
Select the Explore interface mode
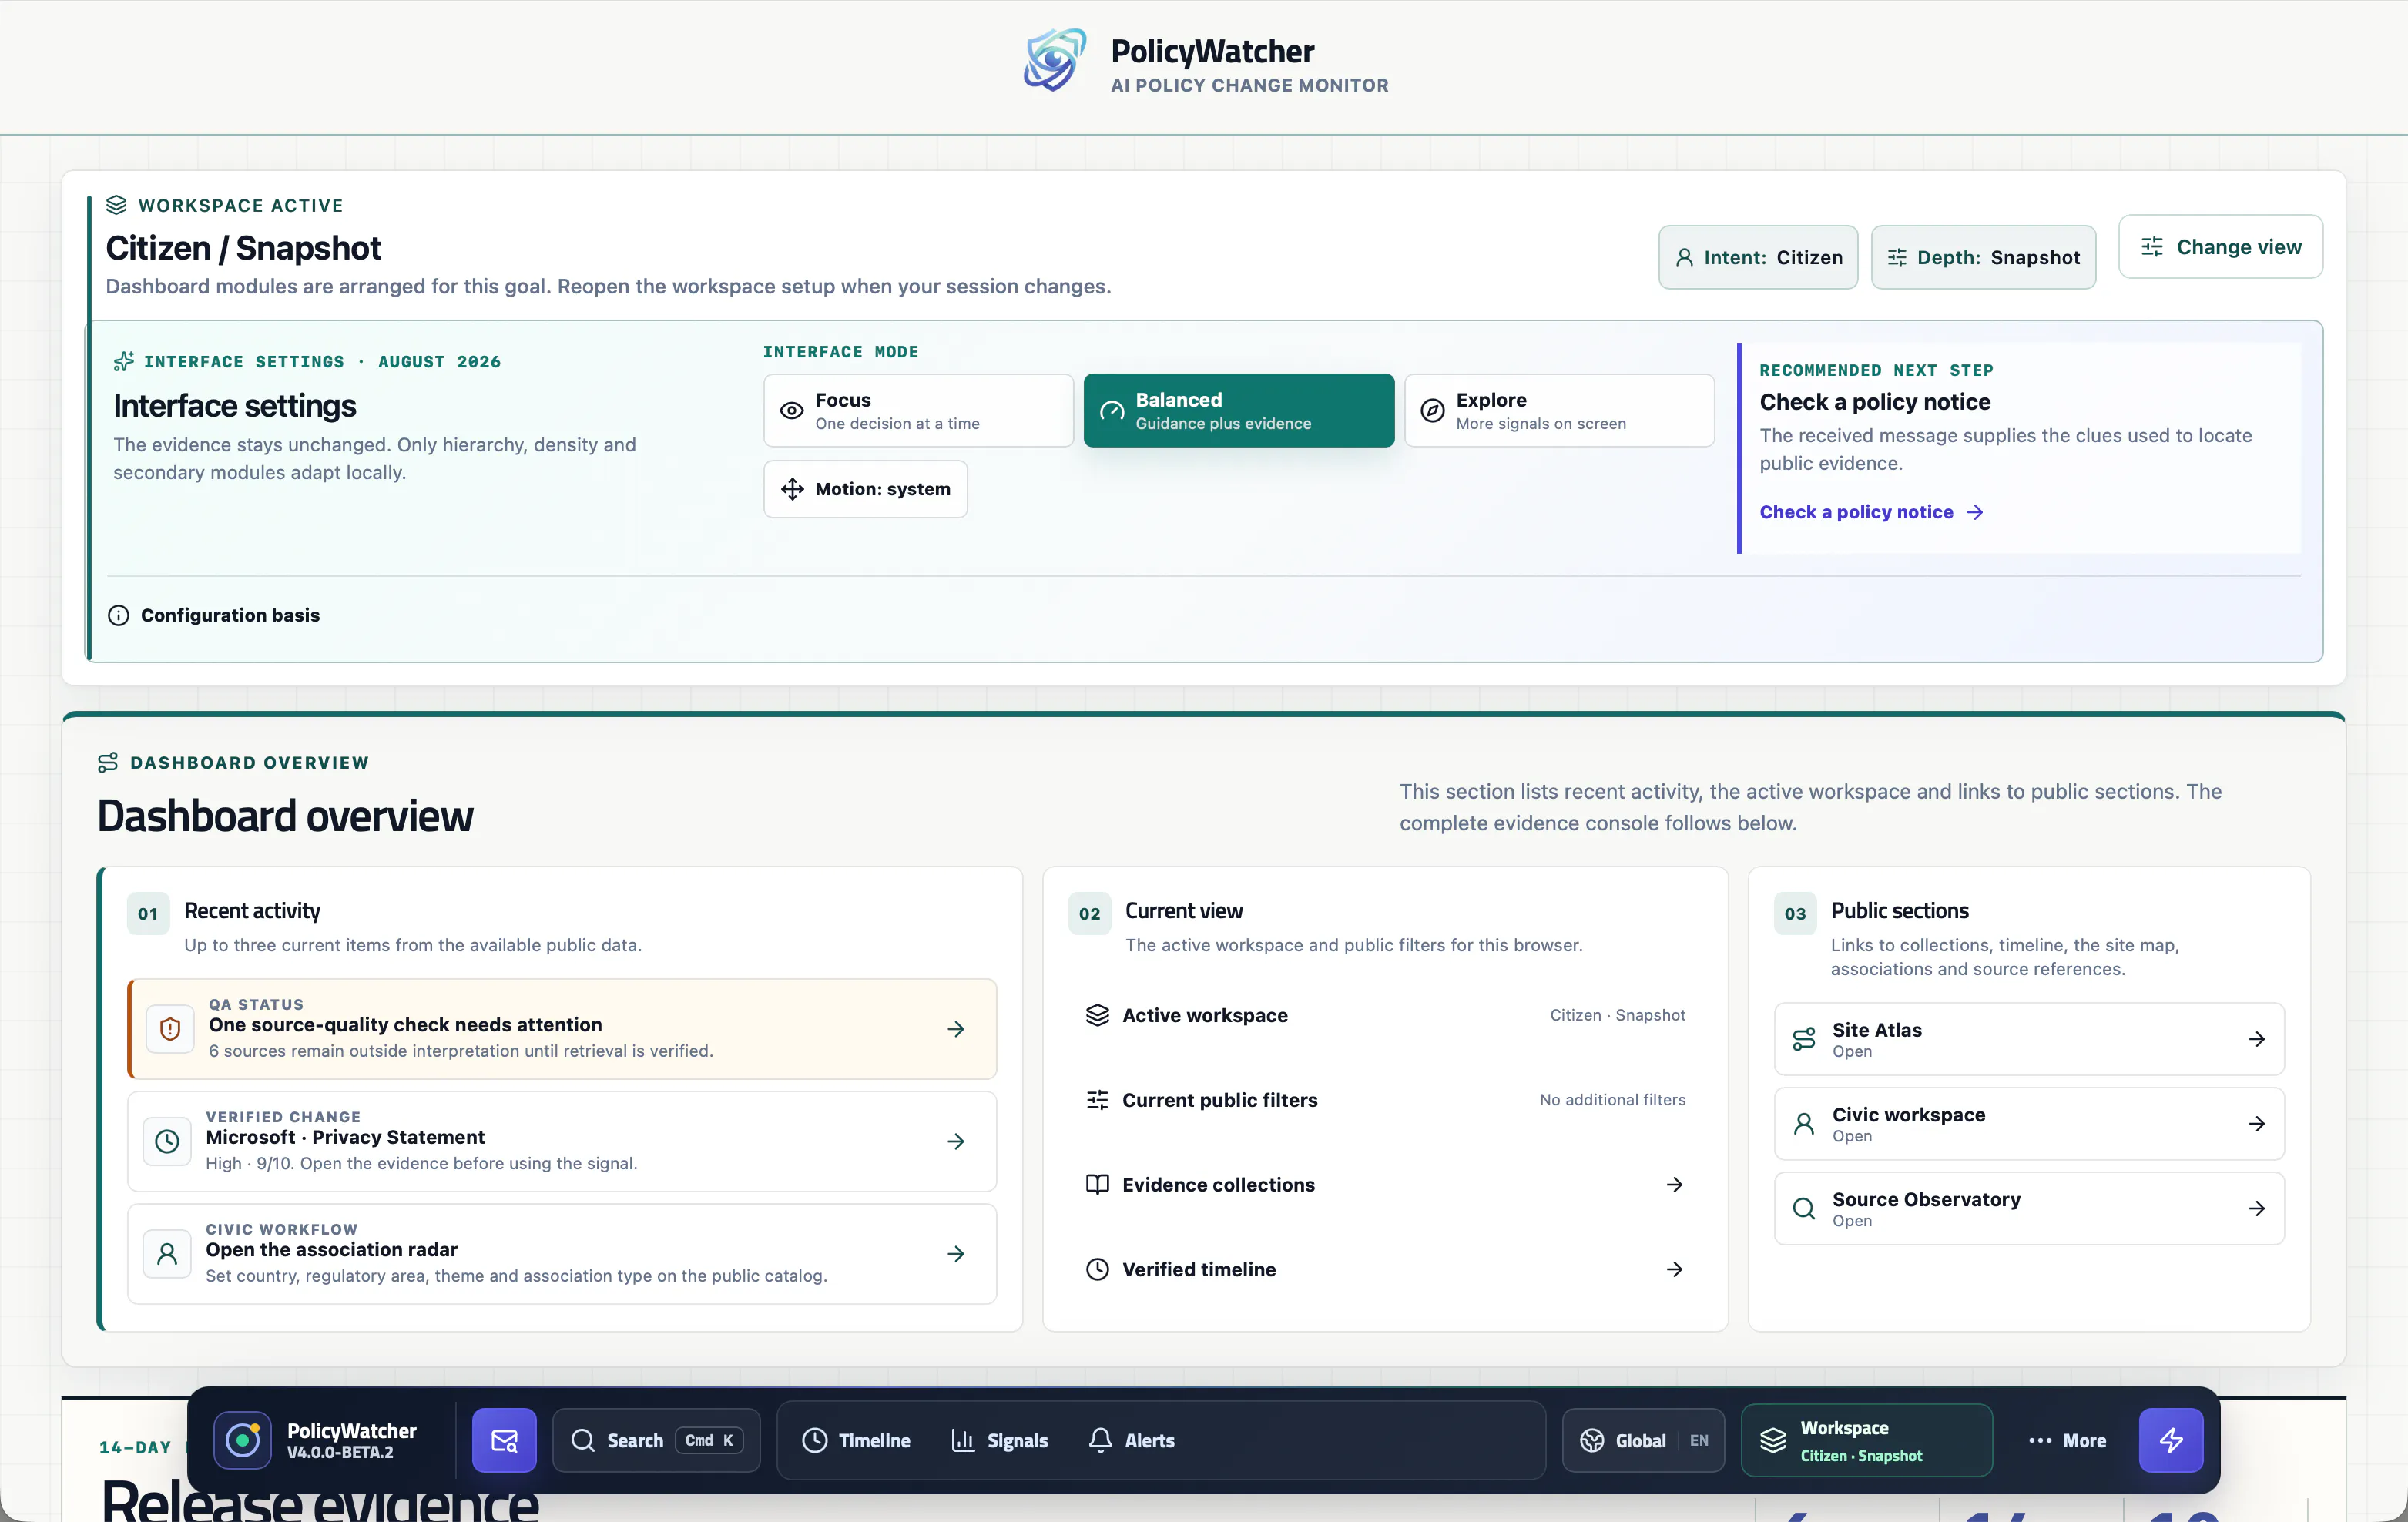tap(1559, 410)
